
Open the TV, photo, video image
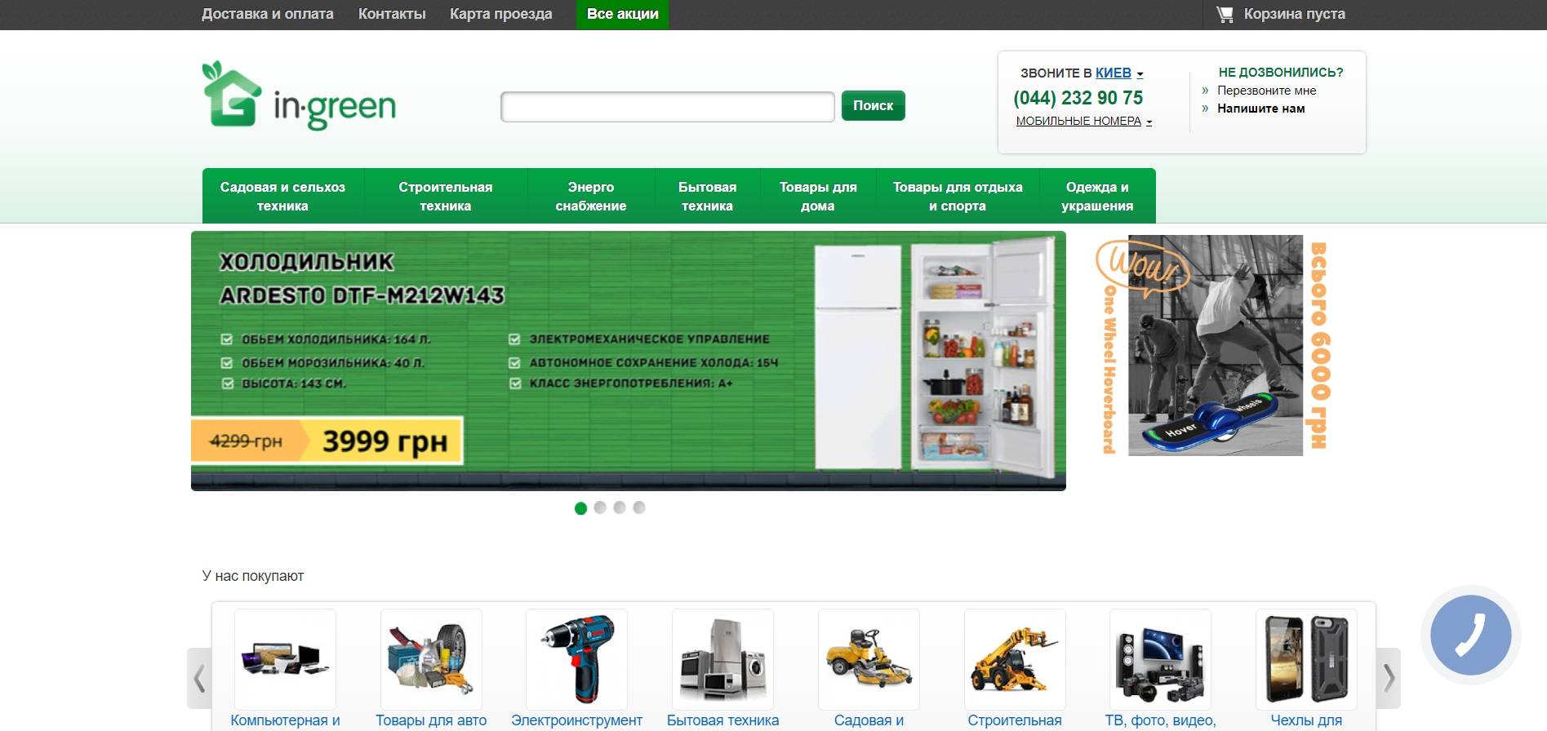coord(1160,658)
